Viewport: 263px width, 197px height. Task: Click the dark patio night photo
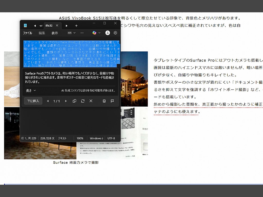tap(40, 151)
